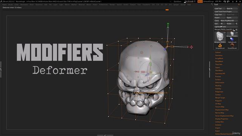The width and height of the screenshot is (242, 136).
Task: Collapse the Tool palette using its arrow
Action: [212, 5]
